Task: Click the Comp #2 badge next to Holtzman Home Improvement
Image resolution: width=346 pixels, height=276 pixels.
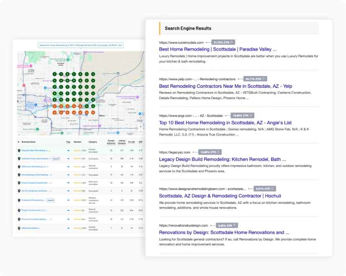Action: [x=56, y=159]
